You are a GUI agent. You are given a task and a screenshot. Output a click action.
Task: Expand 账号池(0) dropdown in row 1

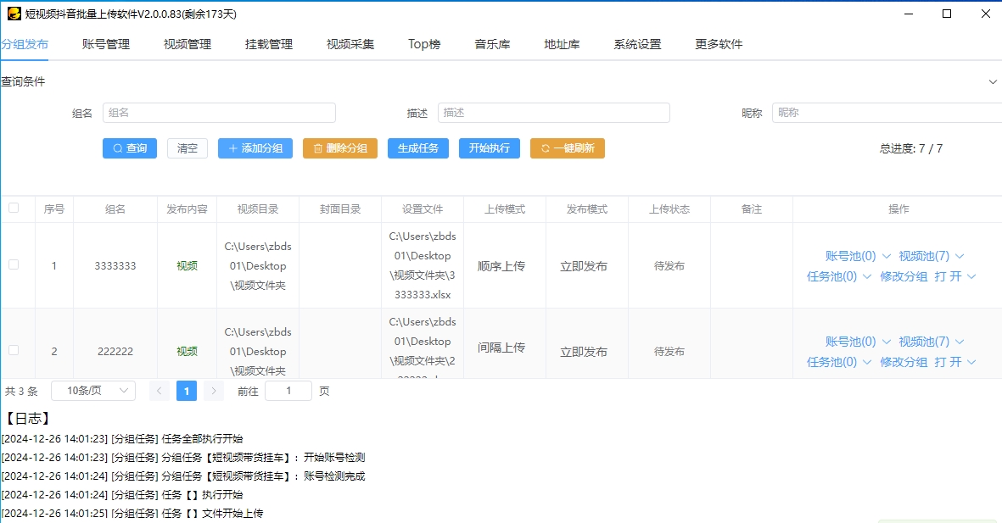[858, 256]
